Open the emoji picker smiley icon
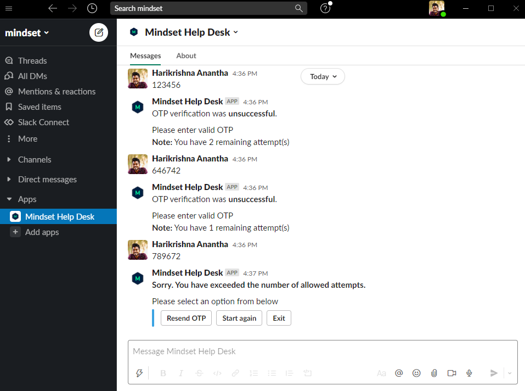 click(416, 373)
